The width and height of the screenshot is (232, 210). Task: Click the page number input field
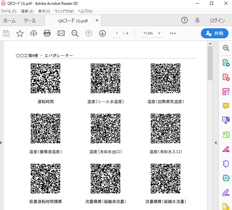(117, 33)
